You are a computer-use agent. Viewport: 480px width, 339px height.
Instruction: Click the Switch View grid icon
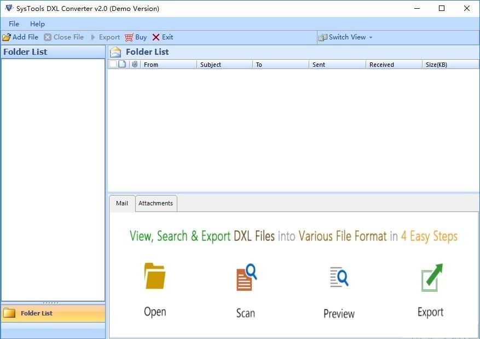(323, 37)
